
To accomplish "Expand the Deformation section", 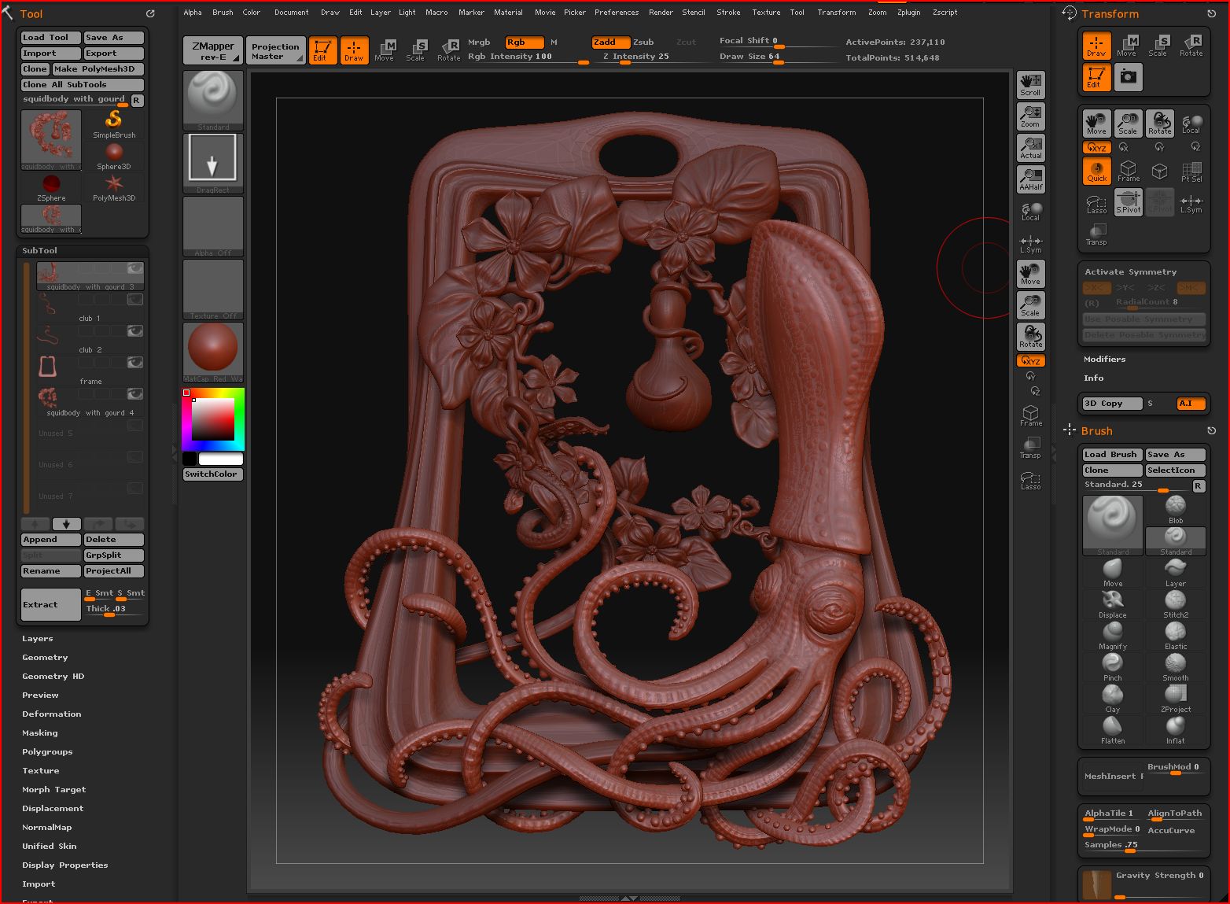I will tap(52, 714).
